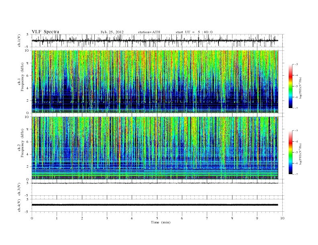The image size is (318, 245).
Task: Select the ch.2 "Frequency (kHz)" axis label
Action: click(x=22, y=143)
